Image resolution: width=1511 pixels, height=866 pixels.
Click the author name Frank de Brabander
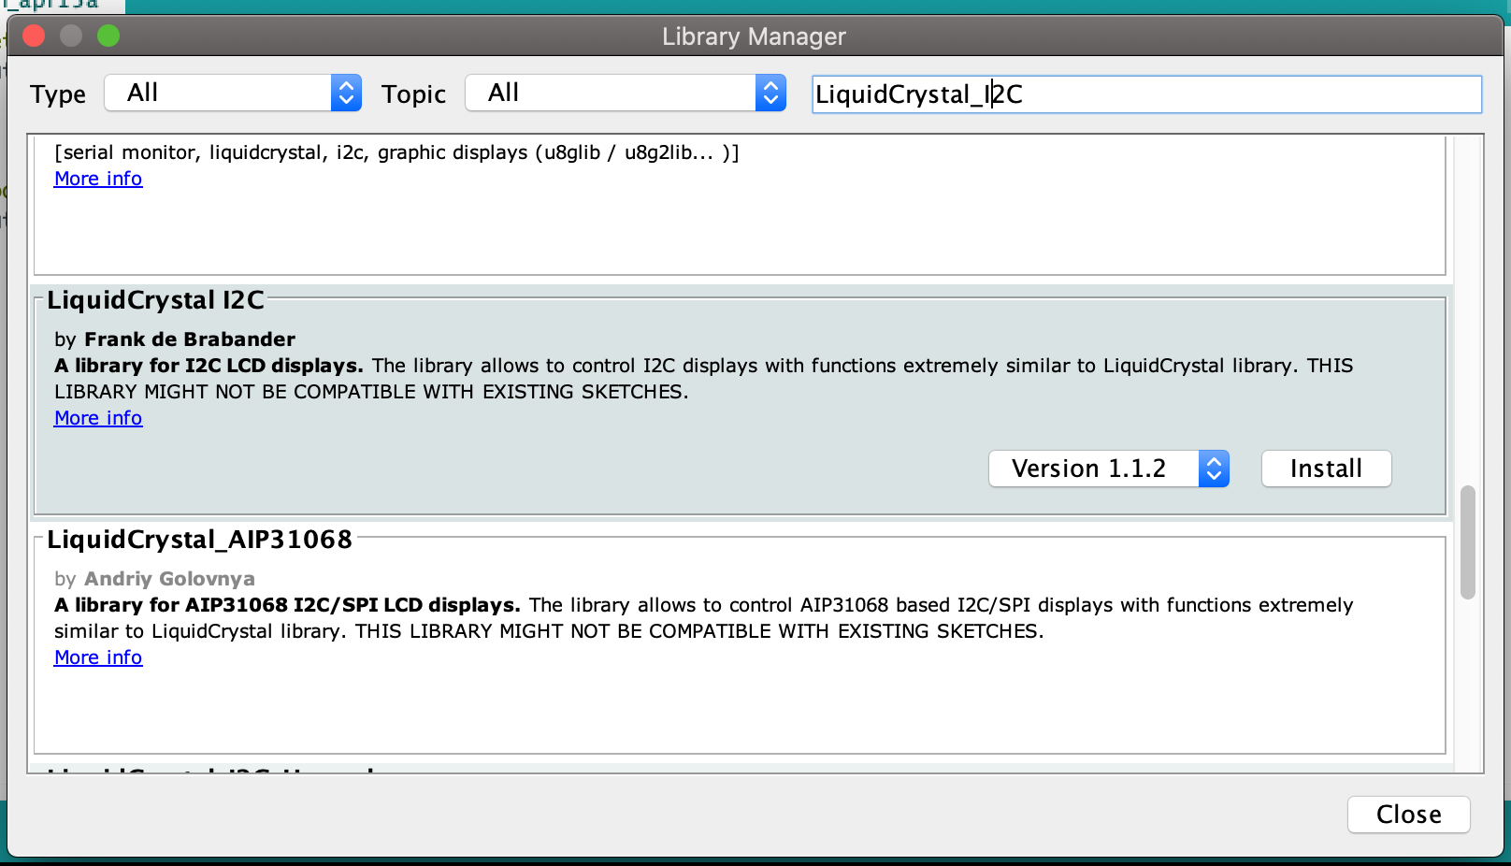click(x=190, y=339)
